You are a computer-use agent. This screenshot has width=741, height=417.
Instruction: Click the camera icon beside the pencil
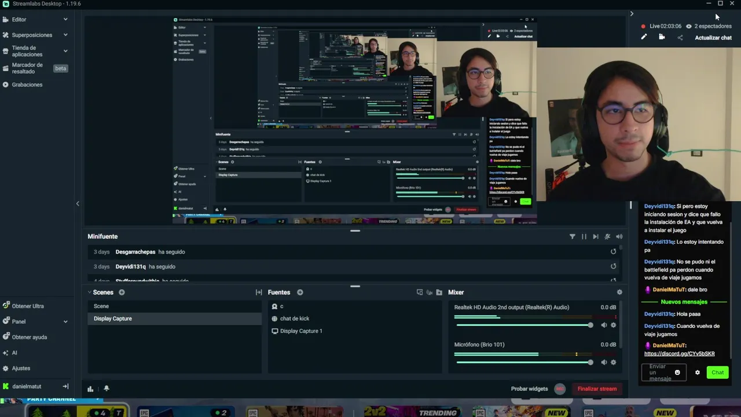click(662, 37)
